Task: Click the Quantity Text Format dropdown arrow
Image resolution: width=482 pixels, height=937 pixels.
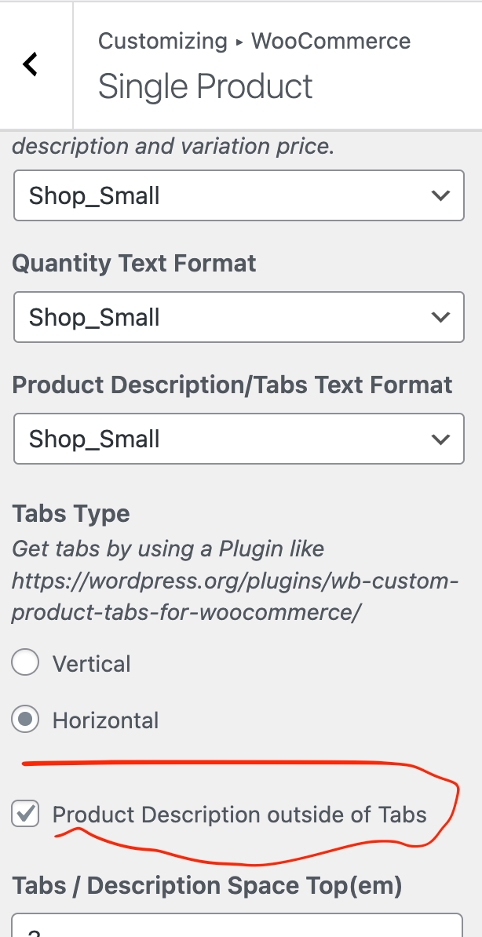Action: (x=441, y=317)
